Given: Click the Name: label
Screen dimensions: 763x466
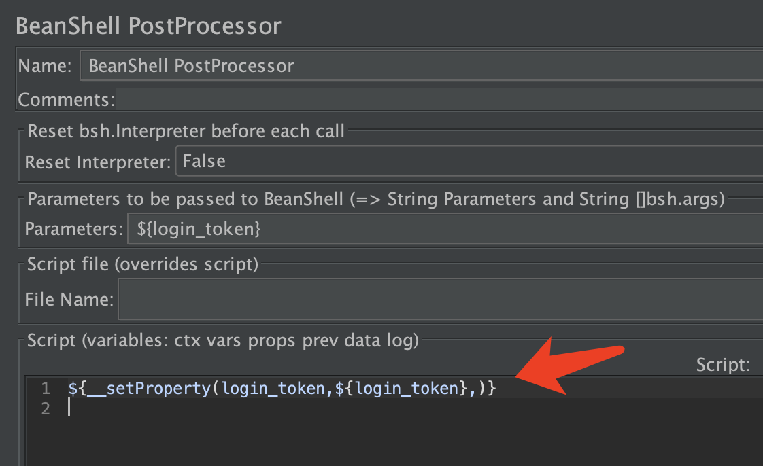Looking at the screenshot, I should click(45, 66).
